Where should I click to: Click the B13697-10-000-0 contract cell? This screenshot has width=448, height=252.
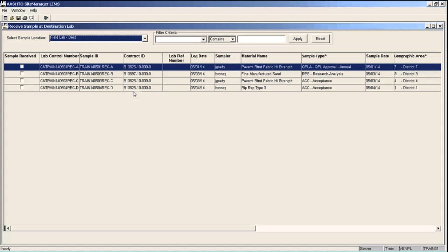(x=142, y=74)
